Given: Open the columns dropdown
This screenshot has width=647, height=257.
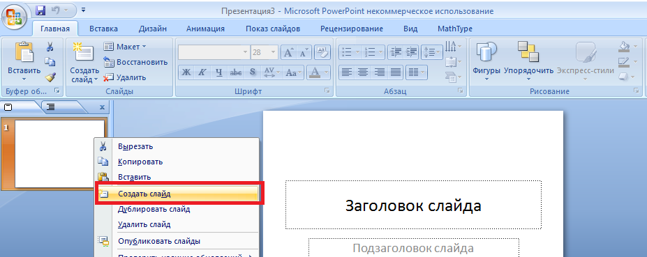Looking at the screenshot, I should [417, 72].
